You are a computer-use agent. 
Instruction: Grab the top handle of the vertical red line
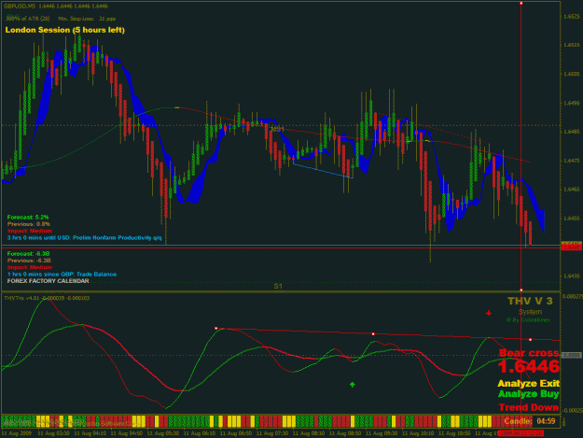(521, 3)
